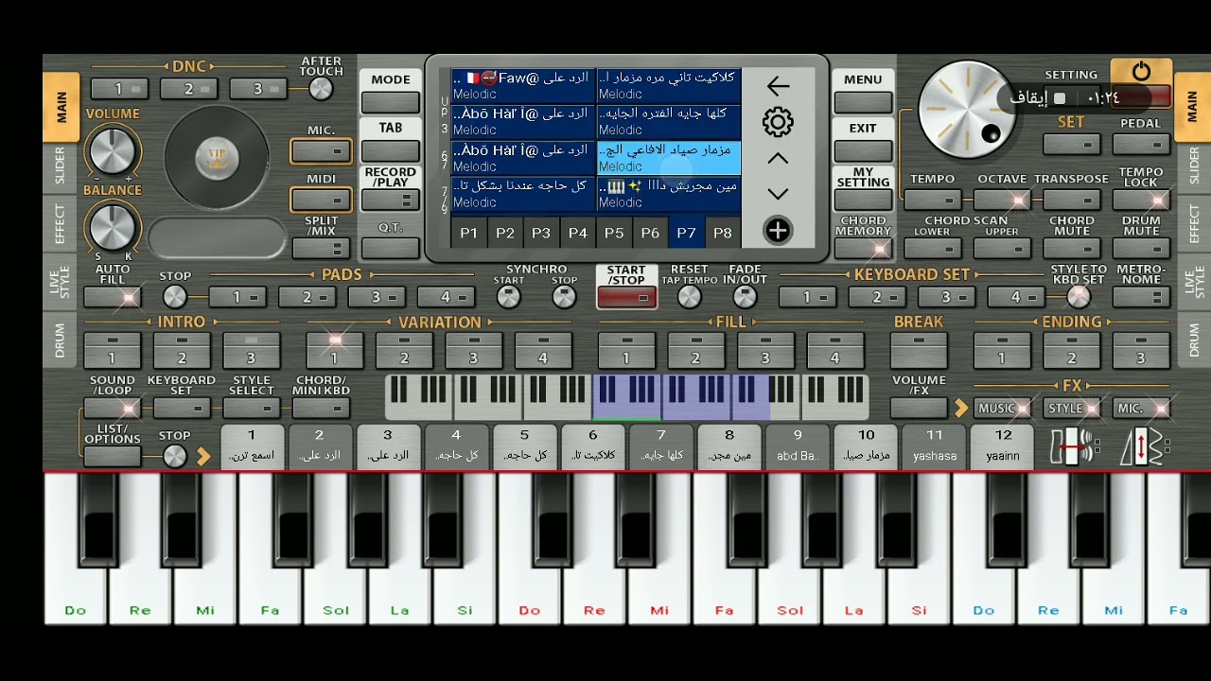Toggle Drum Mute
This screenshot has height=681, width=1211.
(x=1141, y=249)
